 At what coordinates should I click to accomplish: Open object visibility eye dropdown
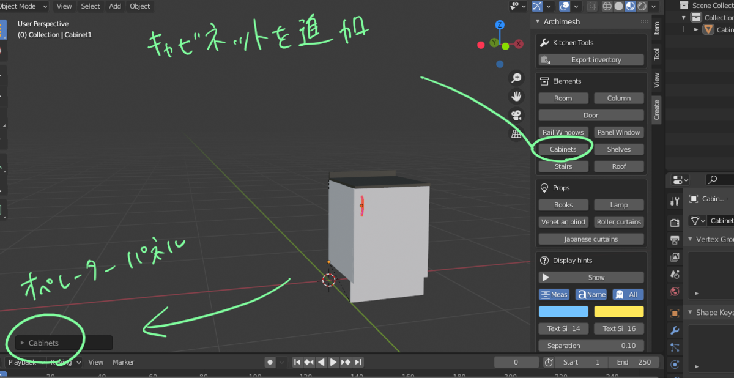click(519, 6)
